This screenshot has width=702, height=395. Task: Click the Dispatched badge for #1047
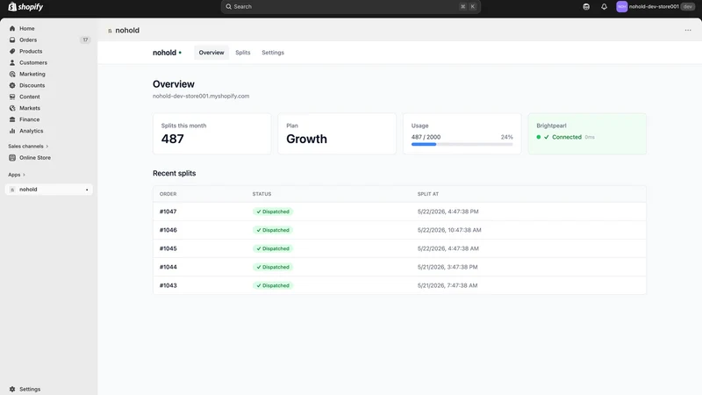click(273, 212)
